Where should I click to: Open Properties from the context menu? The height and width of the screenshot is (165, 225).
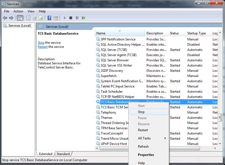(x=149, y=155)
